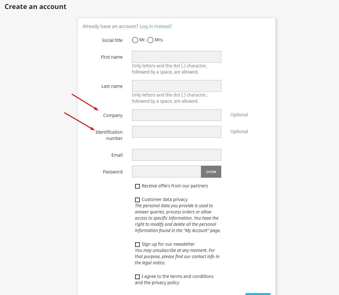The width and height of the screenshot is (339, 295).
Task: Click the Social title label
Action: (112, 40)
